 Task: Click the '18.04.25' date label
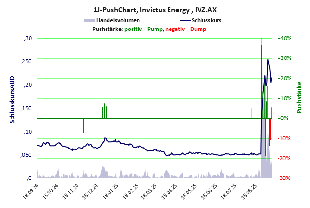point(169,192)
